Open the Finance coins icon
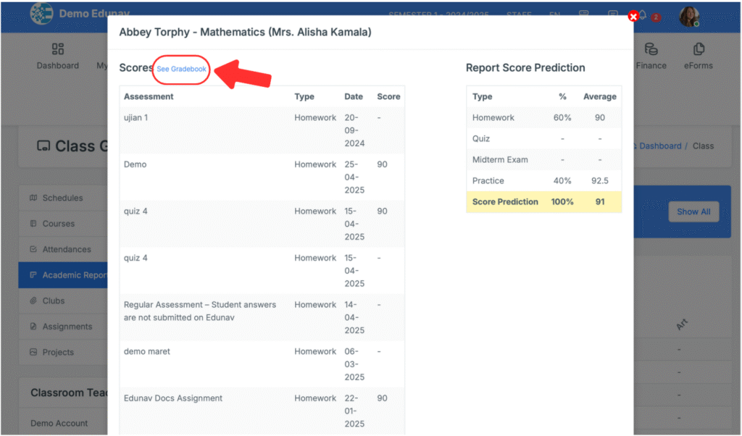Screen dimensions: 742x436 point(651,49)
